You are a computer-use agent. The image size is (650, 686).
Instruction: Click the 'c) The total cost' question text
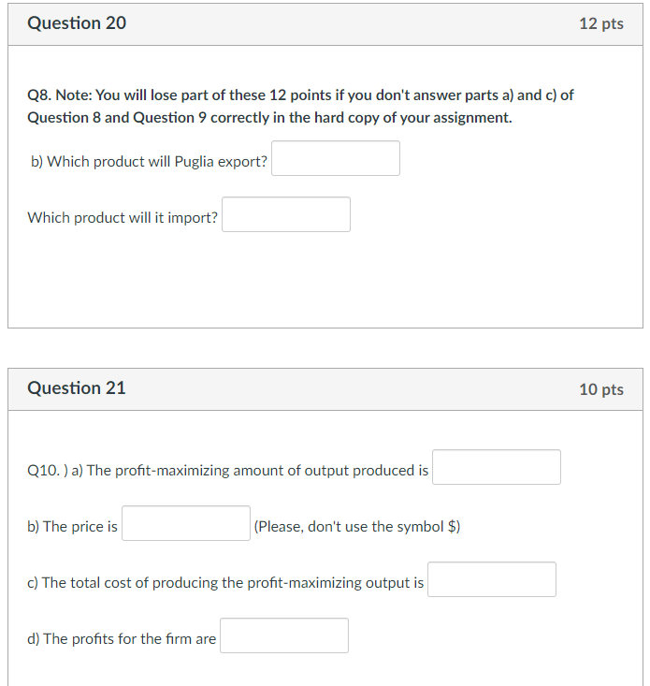pyautogui.click(x=225, y=583)
